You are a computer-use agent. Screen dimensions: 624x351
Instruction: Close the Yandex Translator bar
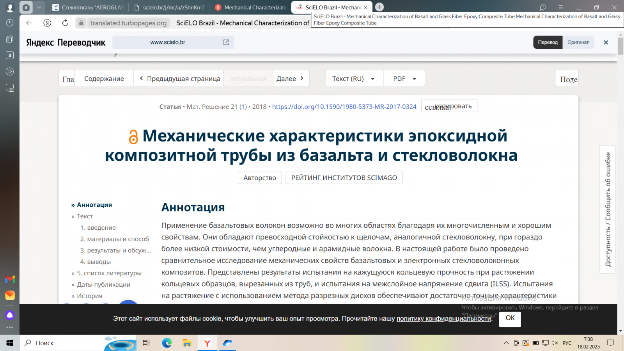click(x=606, y=42)
